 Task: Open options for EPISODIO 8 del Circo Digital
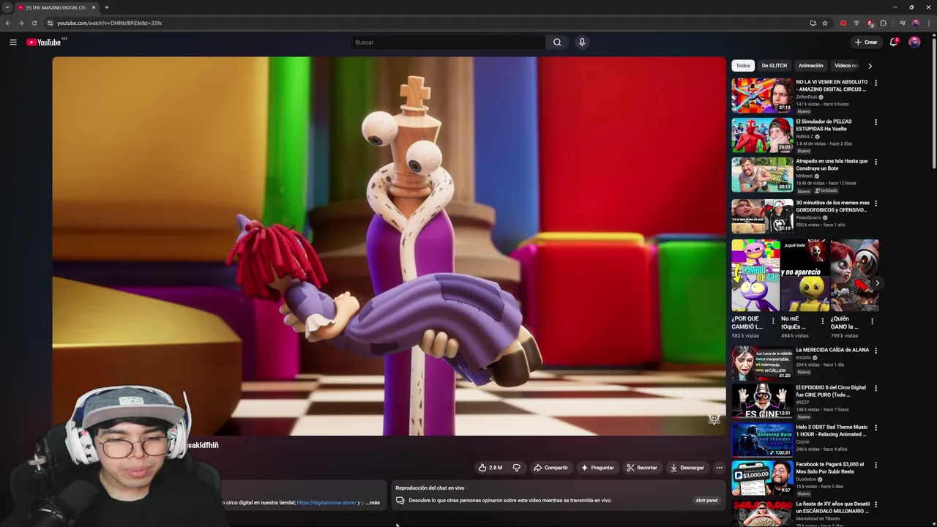point(876,388)
